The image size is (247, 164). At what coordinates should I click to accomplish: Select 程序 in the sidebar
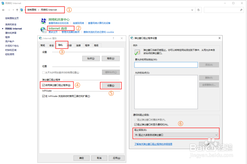point(7,37)
